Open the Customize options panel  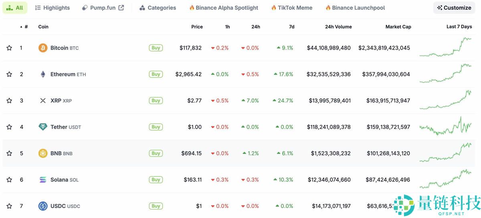coord(454,8)
